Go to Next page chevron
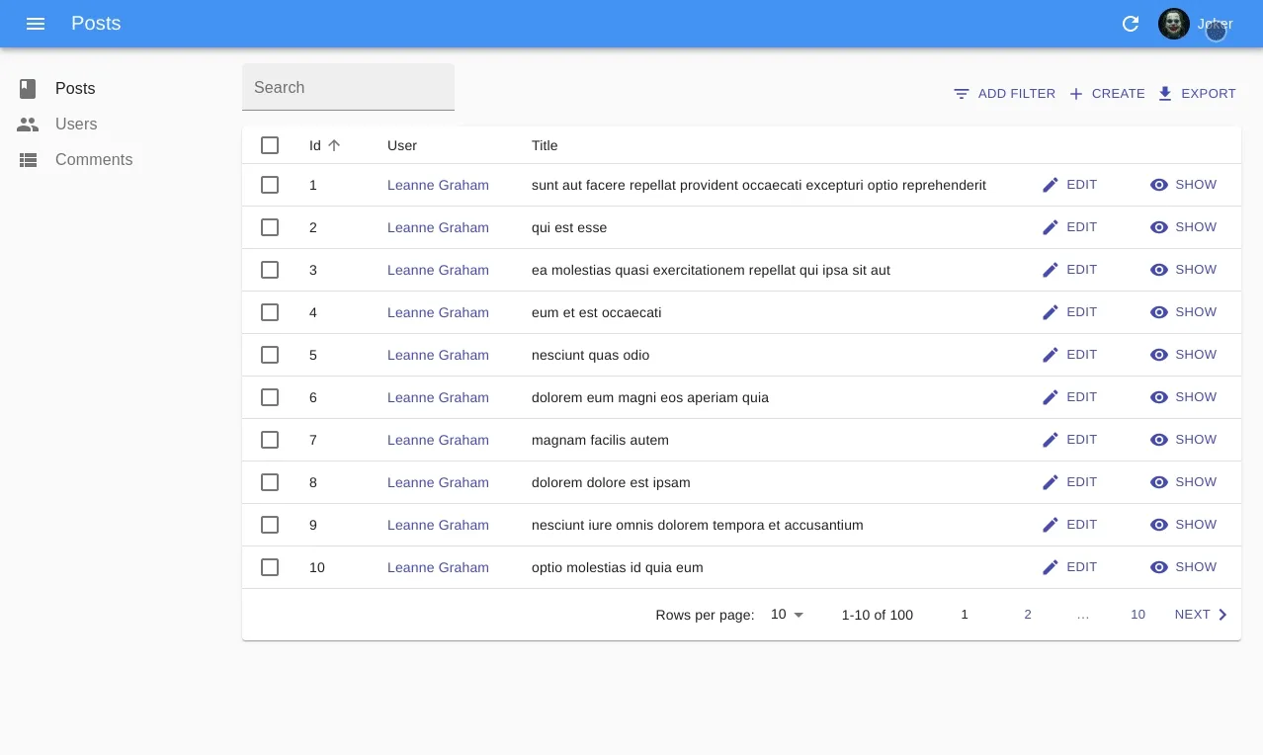 click(1222, 615)
